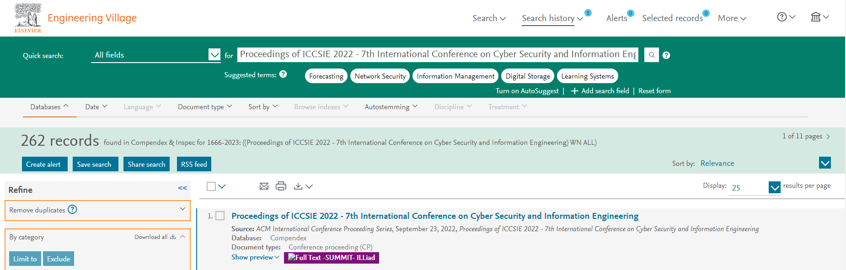Tick the checkbox for record 1
The height and width of the screenshot is (270, 846).
click(220, 216)
